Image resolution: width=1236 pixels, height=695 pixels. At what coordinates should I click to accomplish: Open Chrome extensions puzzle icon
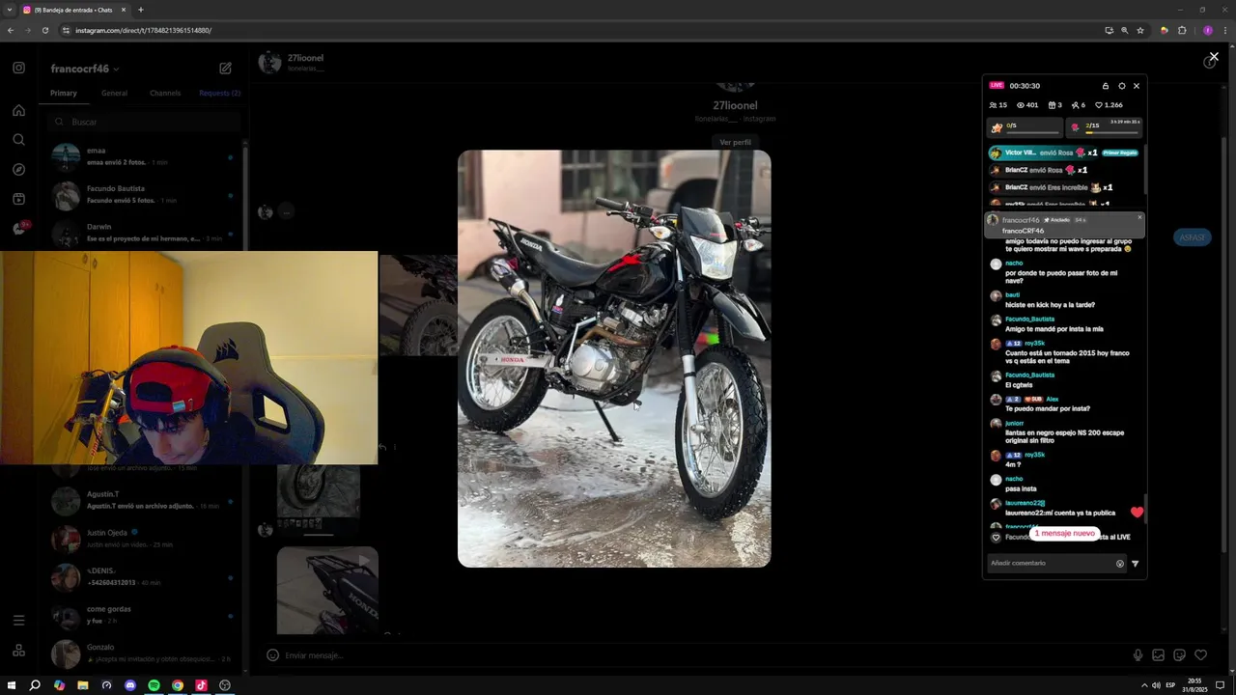click(1182, 30)
